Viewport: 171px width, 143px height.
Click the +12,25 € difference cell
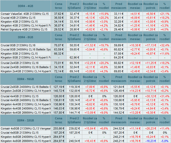coord(90,63)
